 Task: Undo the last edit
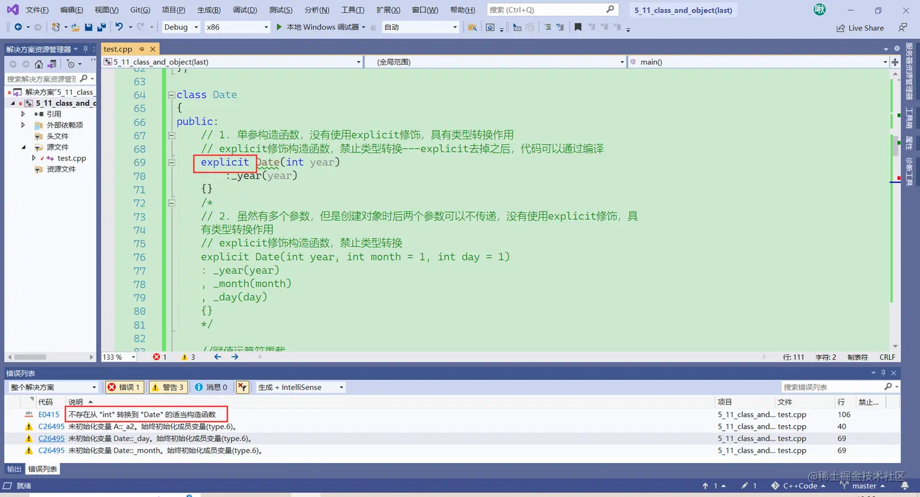pyautogui.click(x=119, y=27)
